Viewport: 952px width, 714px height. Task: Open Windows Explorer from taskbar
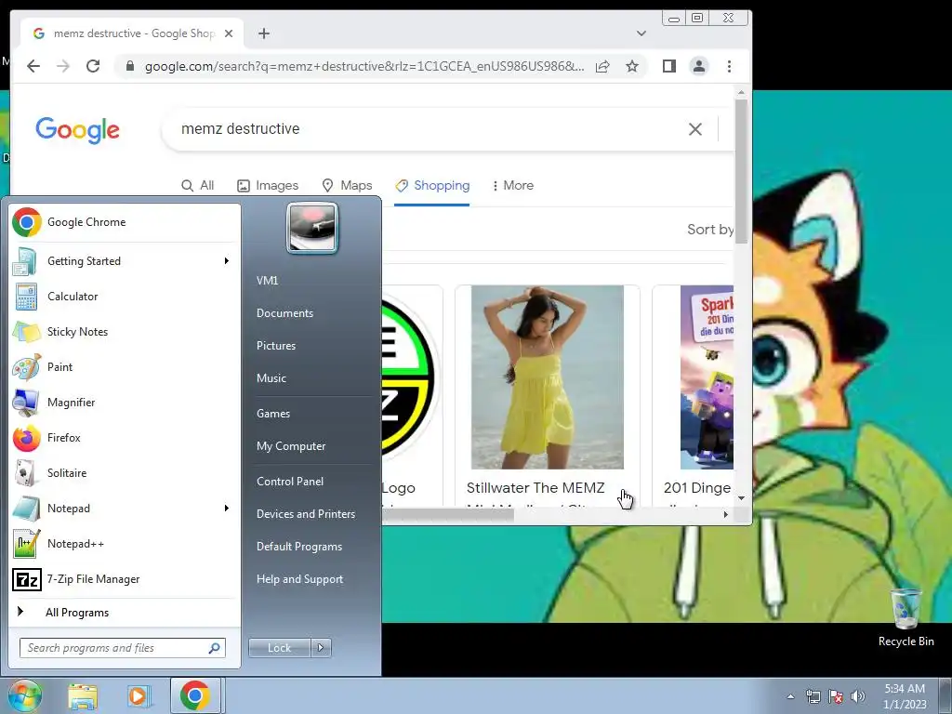83,695
